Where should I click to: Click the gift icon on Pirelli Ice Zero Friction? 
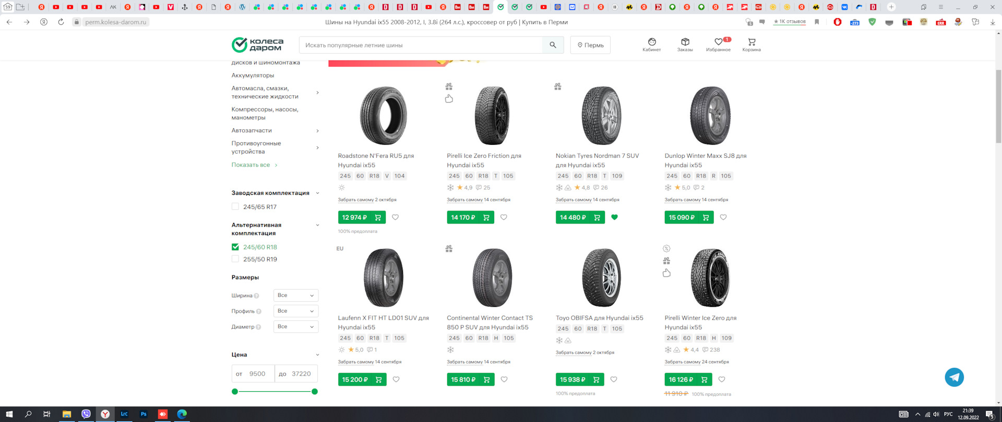(x=449, y=86)
